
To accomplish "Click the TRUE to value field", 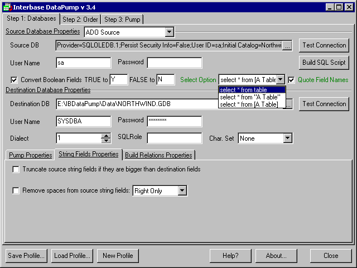I will click(x=119, y=80).
